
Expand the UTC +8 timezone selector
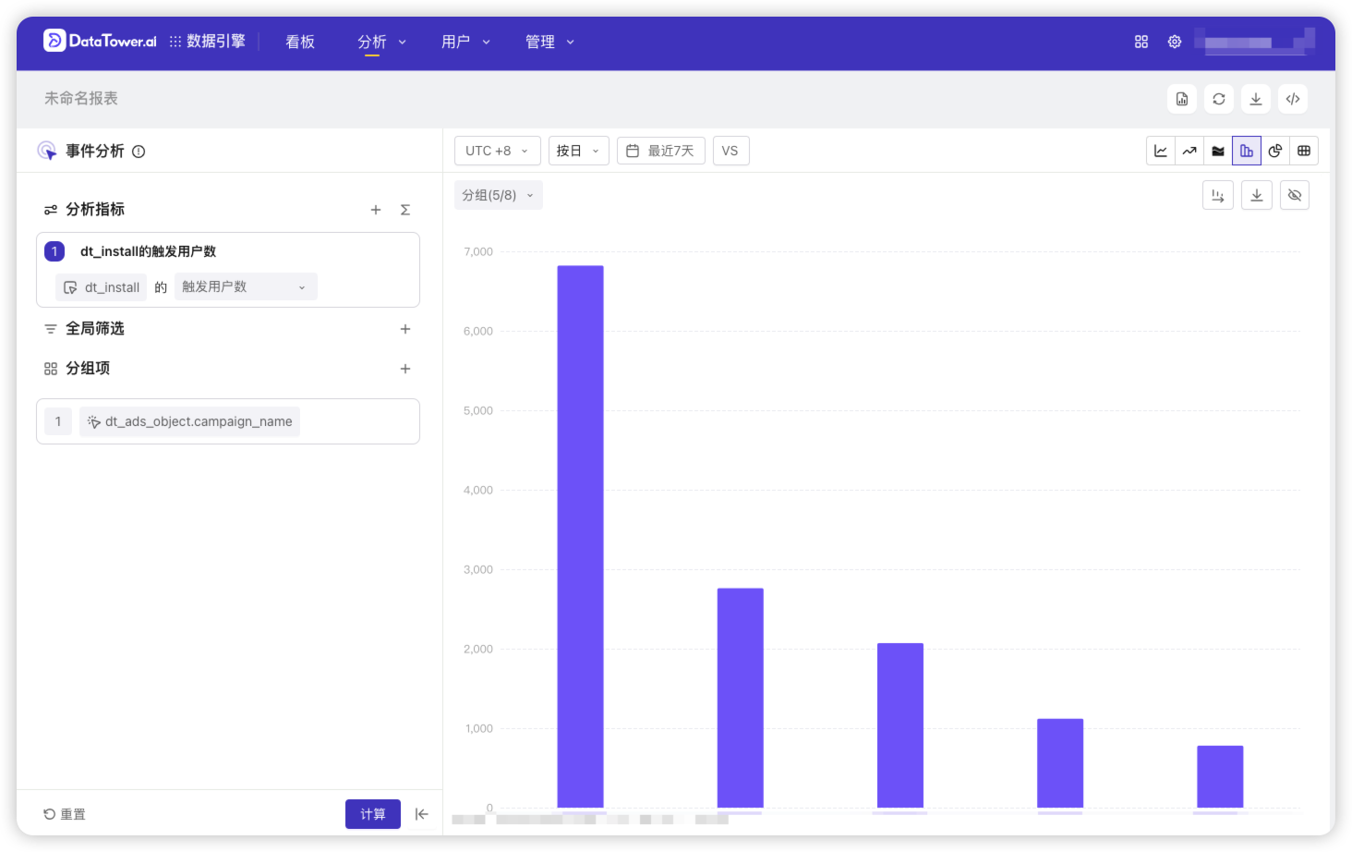tap(497, 150)
